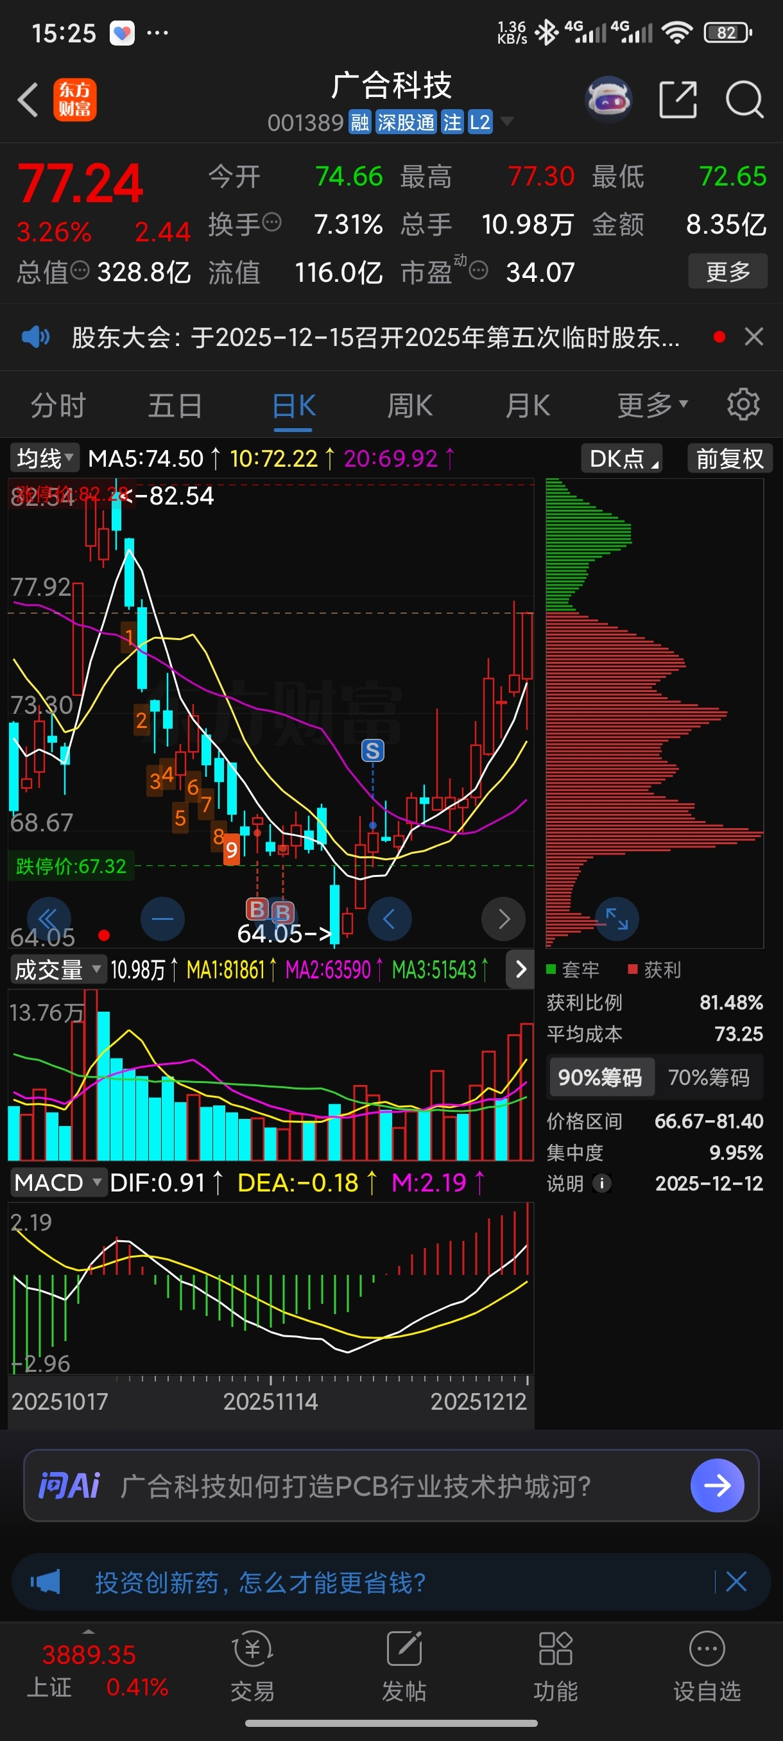
Task: Open the 发帖 post icon
Action: [x=404, y=1667]
